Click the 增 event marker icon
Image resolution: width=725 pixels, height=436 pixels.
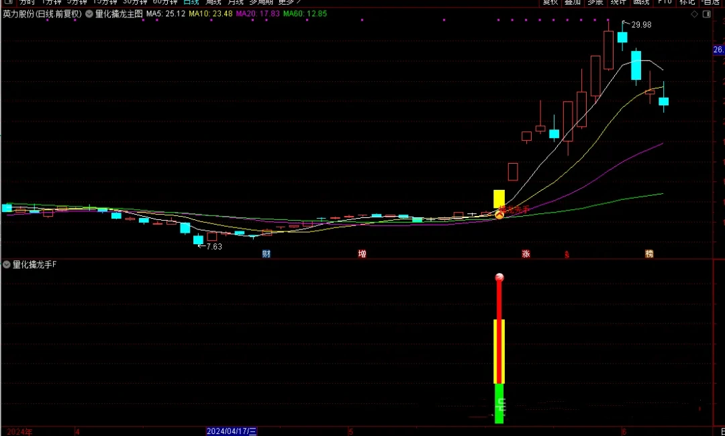362,254
